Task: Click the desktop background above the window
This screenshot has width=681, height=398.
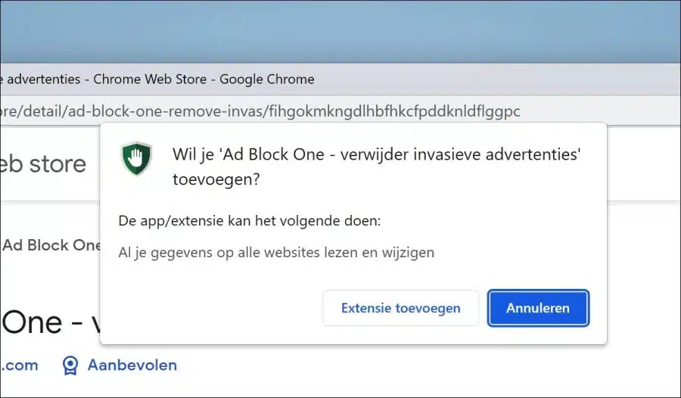Action: pyautogui.click(x=340, y=31)
